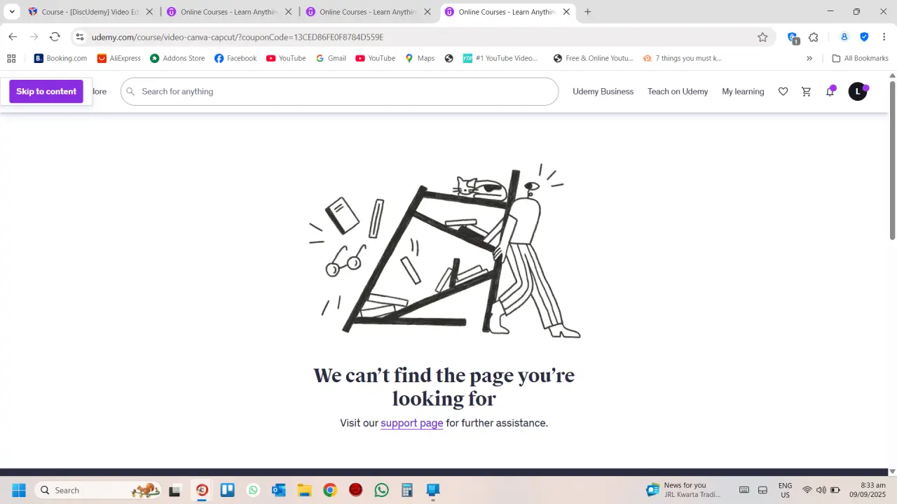Open Calculator from the taskbar
This screenshot has height=504, width=897.
407,490
